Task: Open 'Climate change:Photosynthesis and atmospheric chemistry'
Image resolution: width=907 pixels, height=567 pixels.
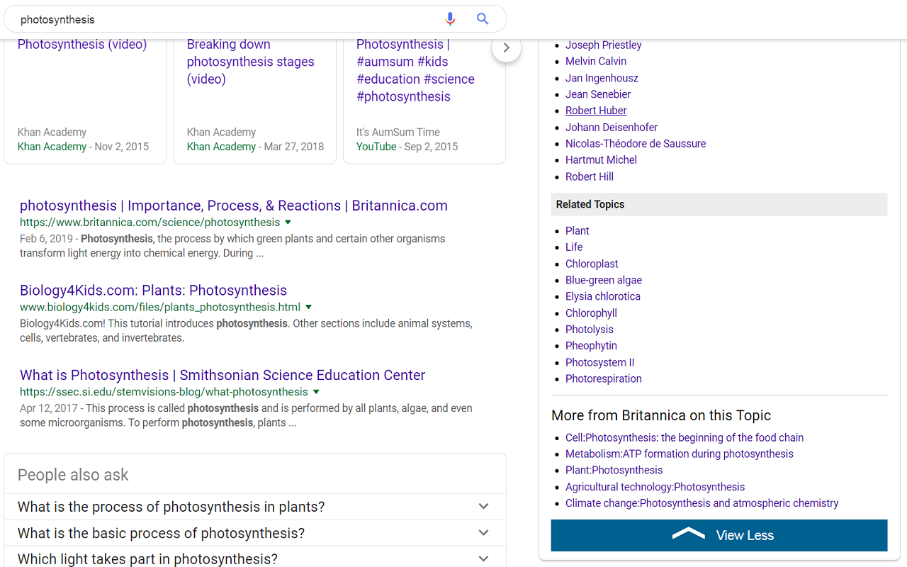Action: (x=702, y=503)
